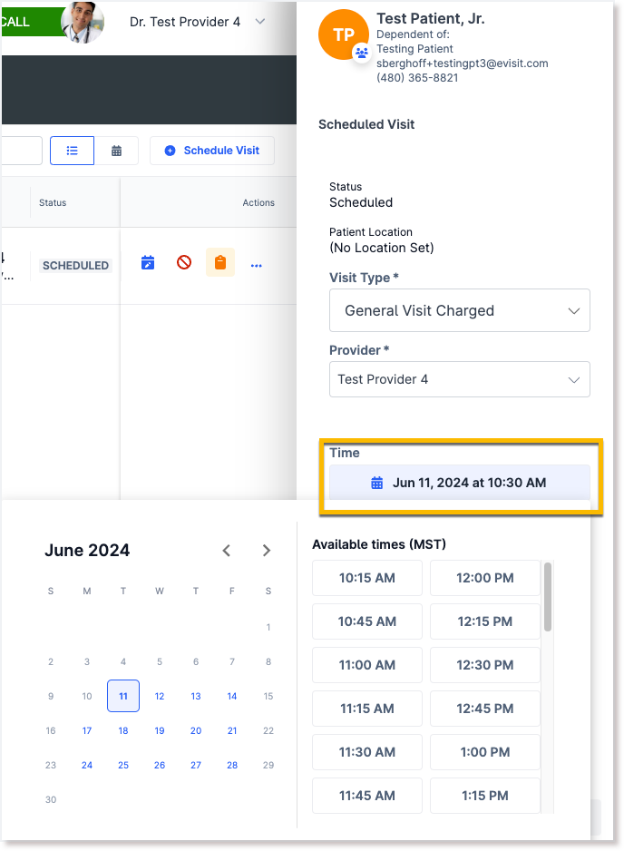
Task: Advance to July with the next-month arrow
Action: pyautogui.click(x=266, y=550)
